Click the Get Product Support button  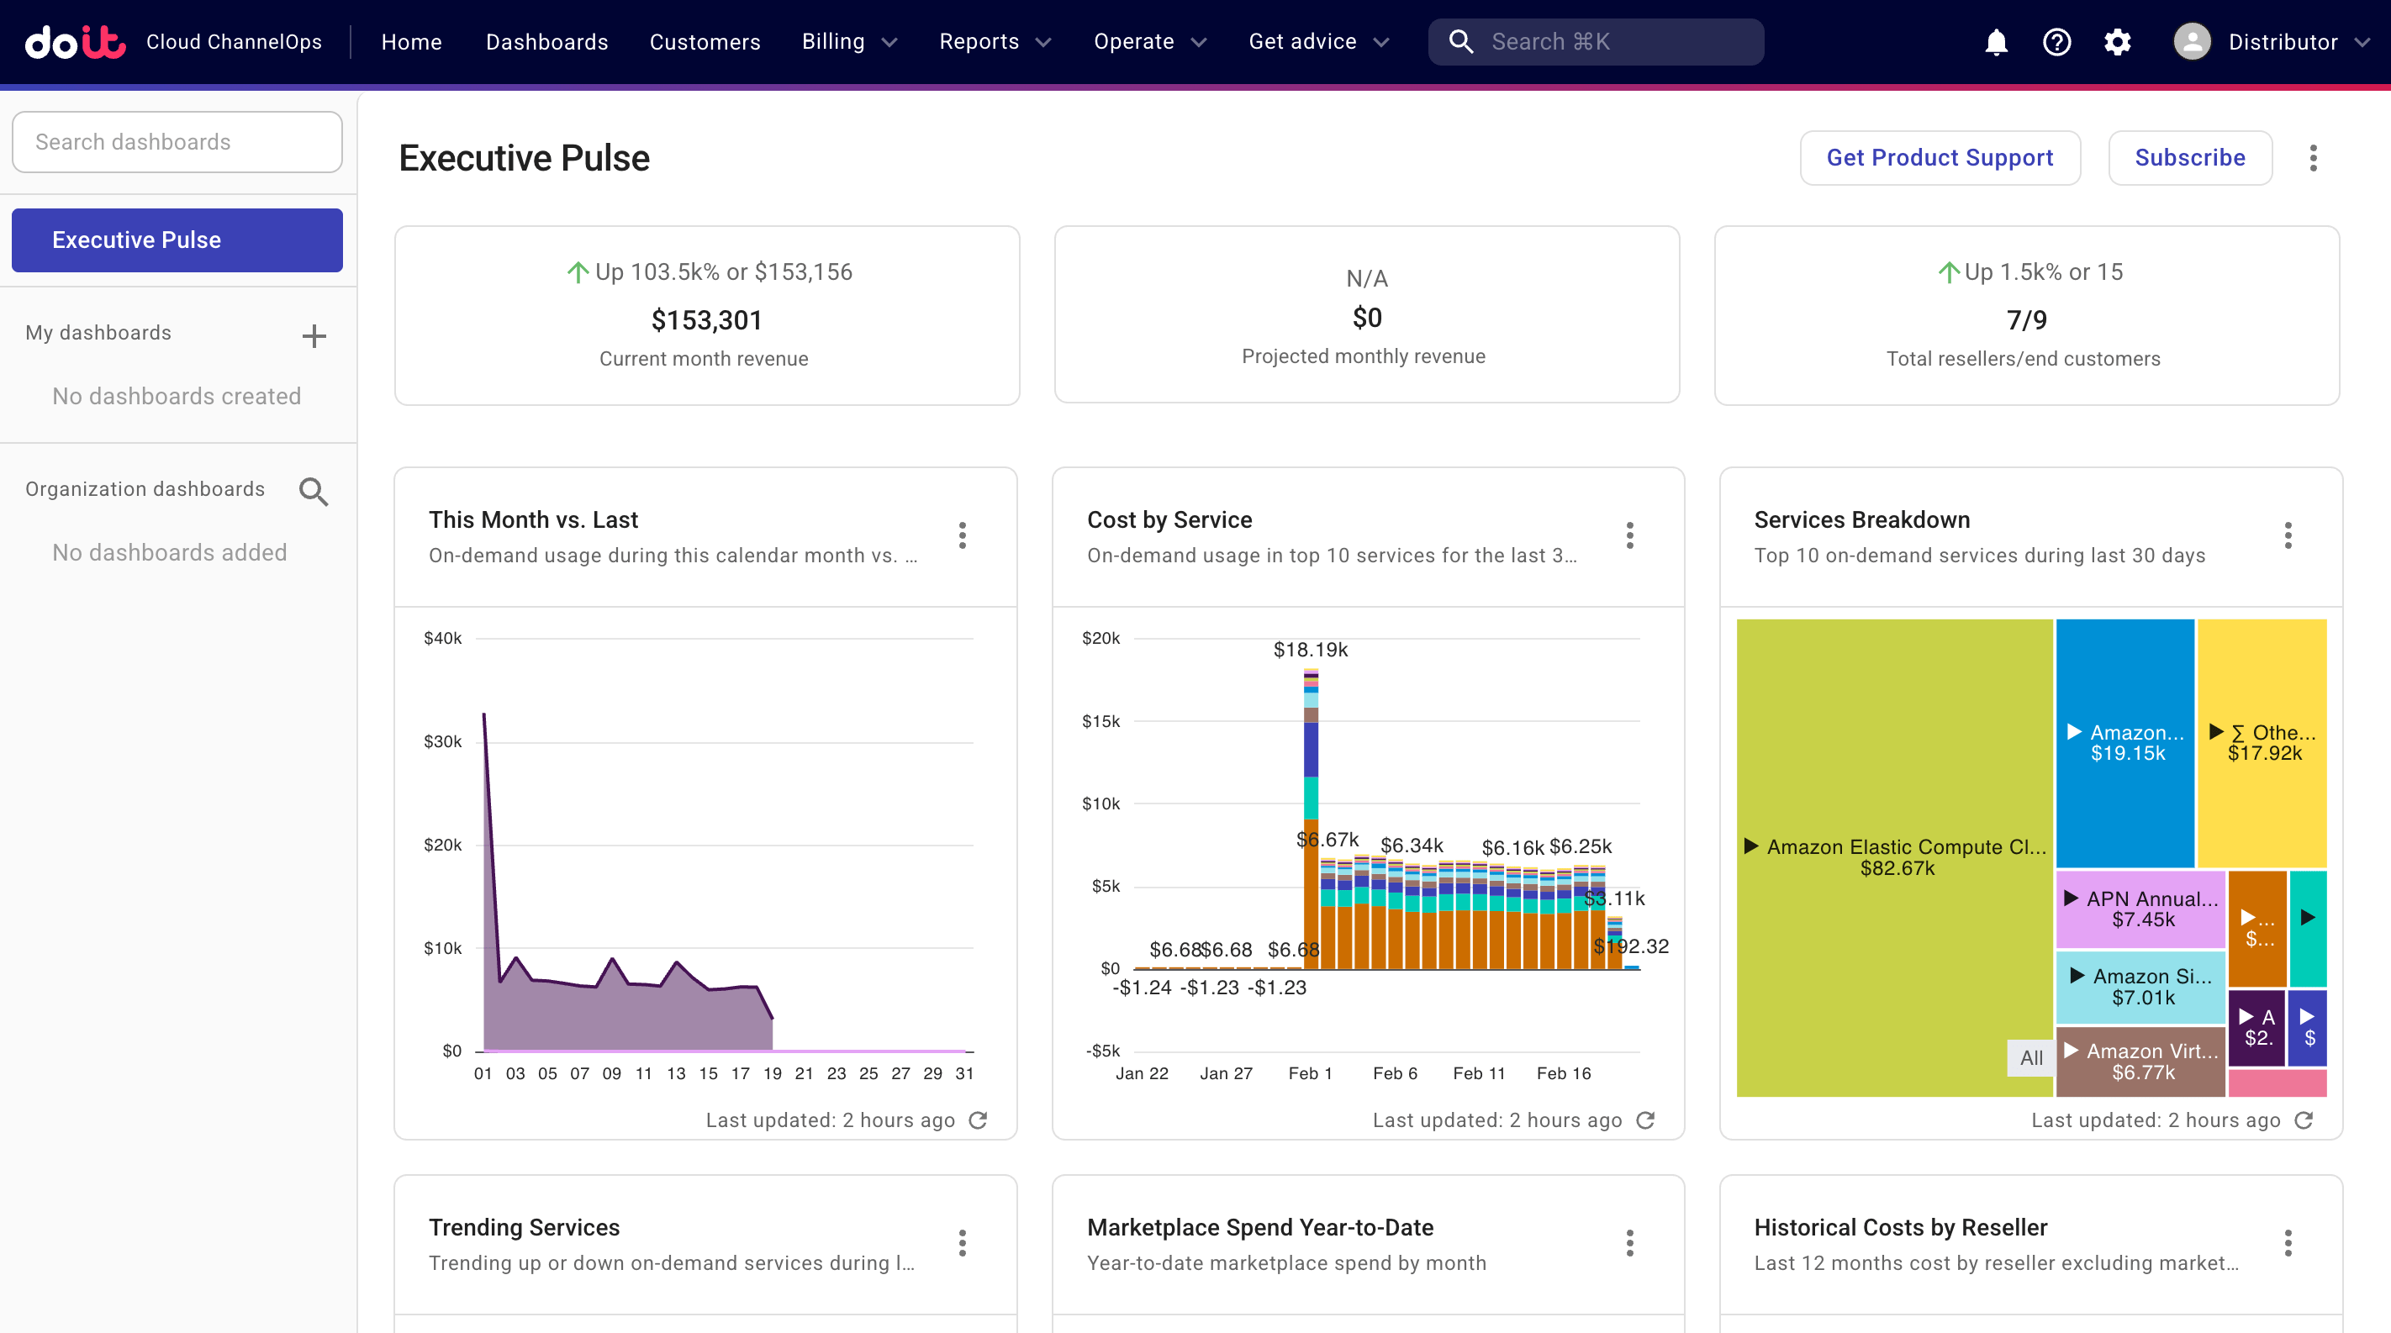(1940, 157)
